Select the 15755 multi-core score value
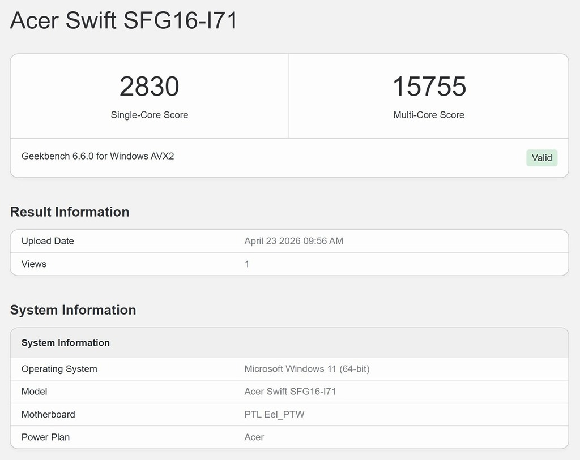Image resolution: width=580 pixels, height=460 pixels. (x=429, y=87)
